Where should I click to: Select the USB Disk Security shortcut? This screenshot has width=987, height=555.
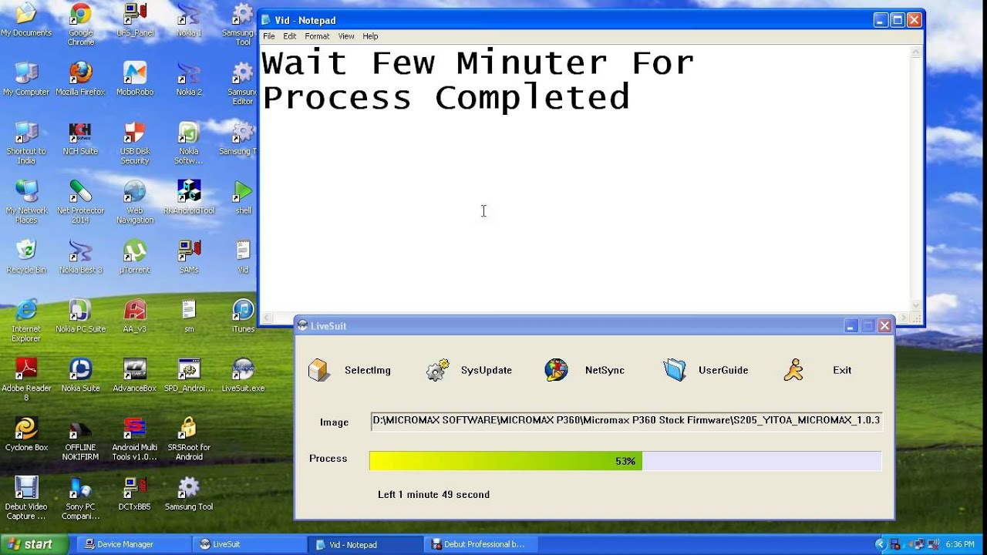point(135,143)
